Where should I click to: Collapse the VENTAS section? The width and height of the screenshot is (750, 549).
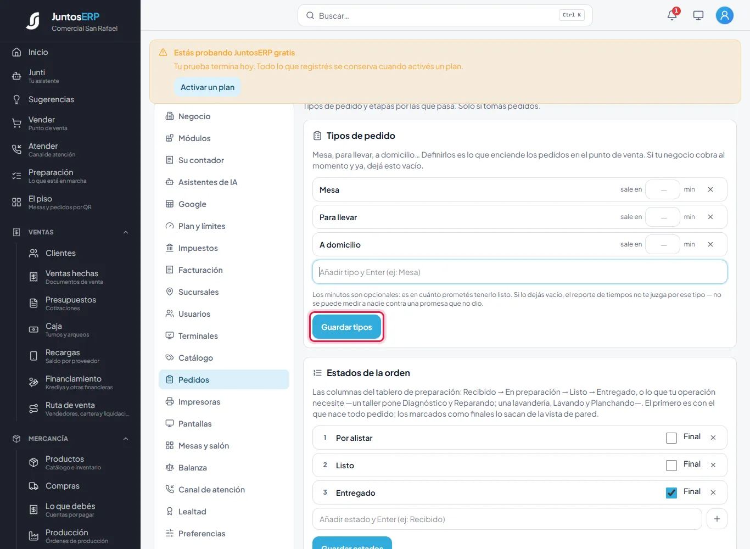point(126,232)
